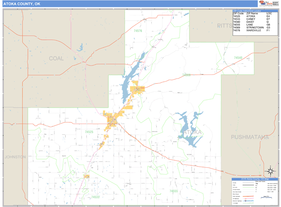Click the gray badge beside the MarketMAPS logo
Image resolution: width=281 pixels, height=207 pixels.
click(275, 4)
